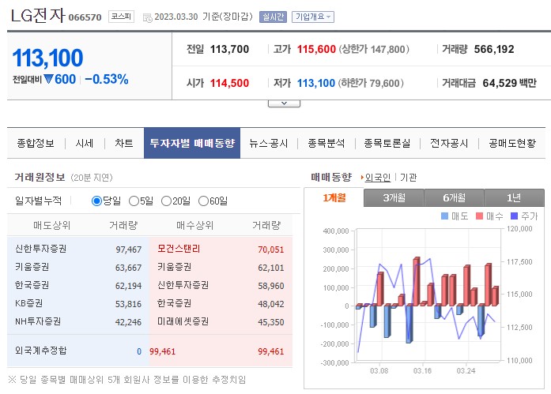Image resolution: width=551 pixels, height=394 pixels.
Task: Click KB증권 in the 매도상위 list
Action: point(28,303)
